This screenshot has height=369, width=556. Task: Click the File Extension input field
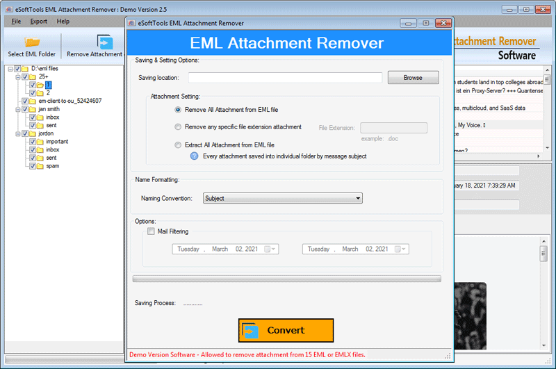393,128
